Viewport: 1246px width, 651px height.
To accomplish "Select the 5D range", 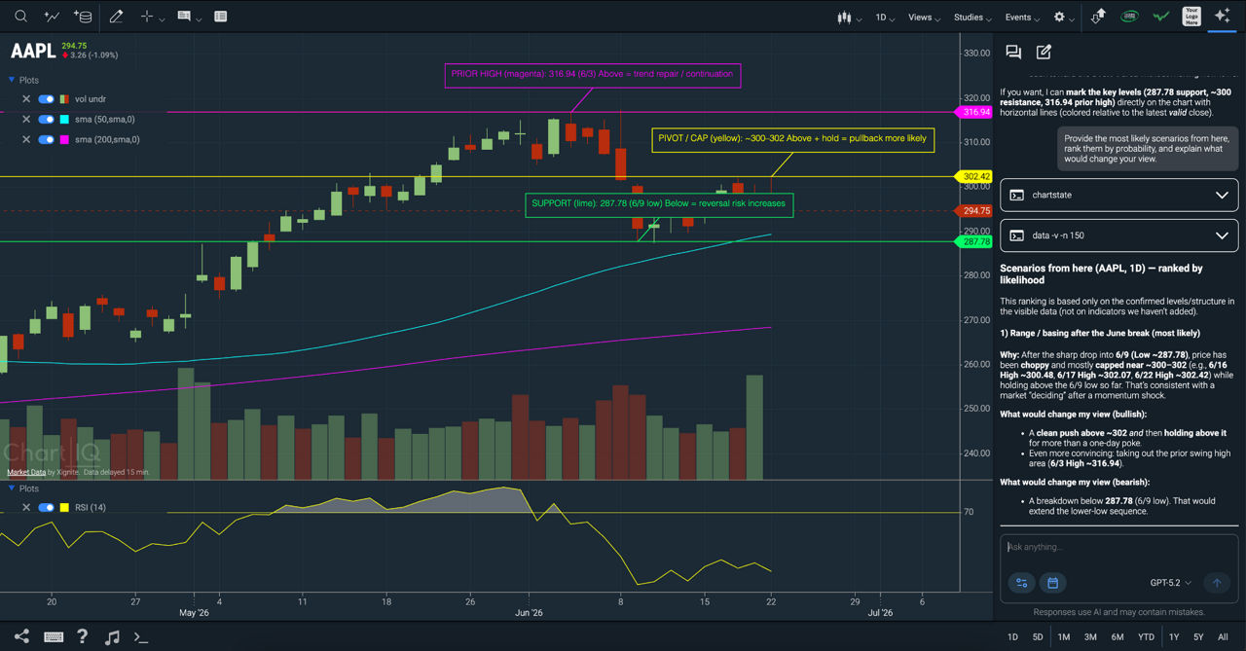I will coord(1038,637).
